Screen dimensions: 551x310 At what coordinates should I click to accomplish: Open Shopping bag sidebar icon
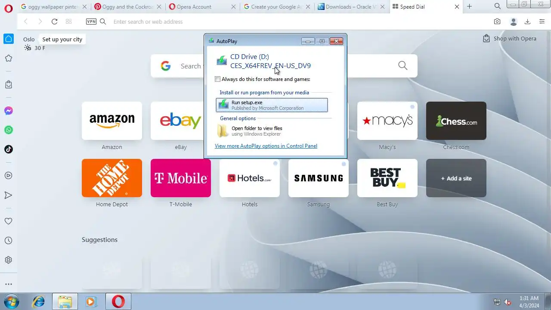coord(9,85)
